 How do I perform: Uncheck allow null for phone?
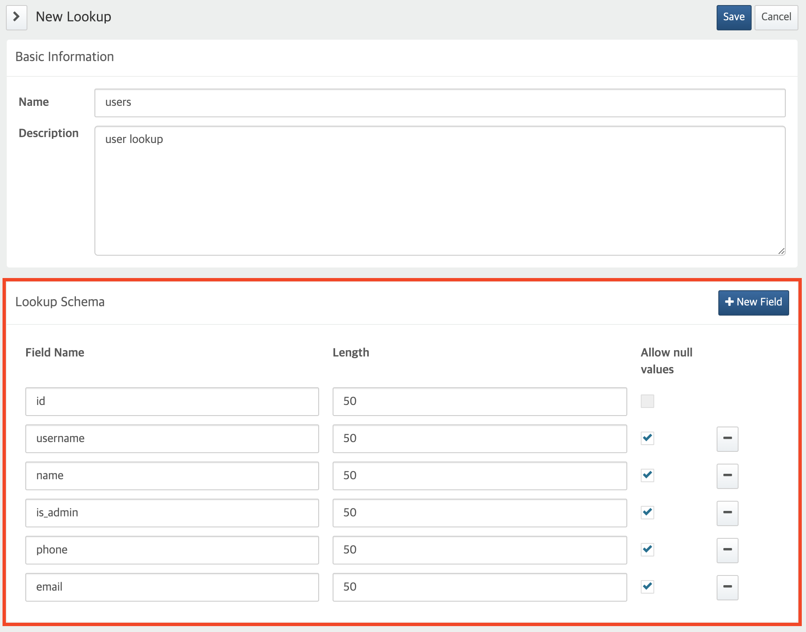[647, 550]
